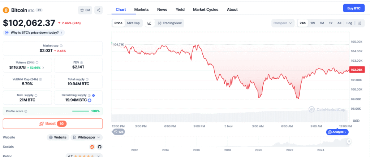Add Bitcoin to watchlist using star icon

point(85,10)
